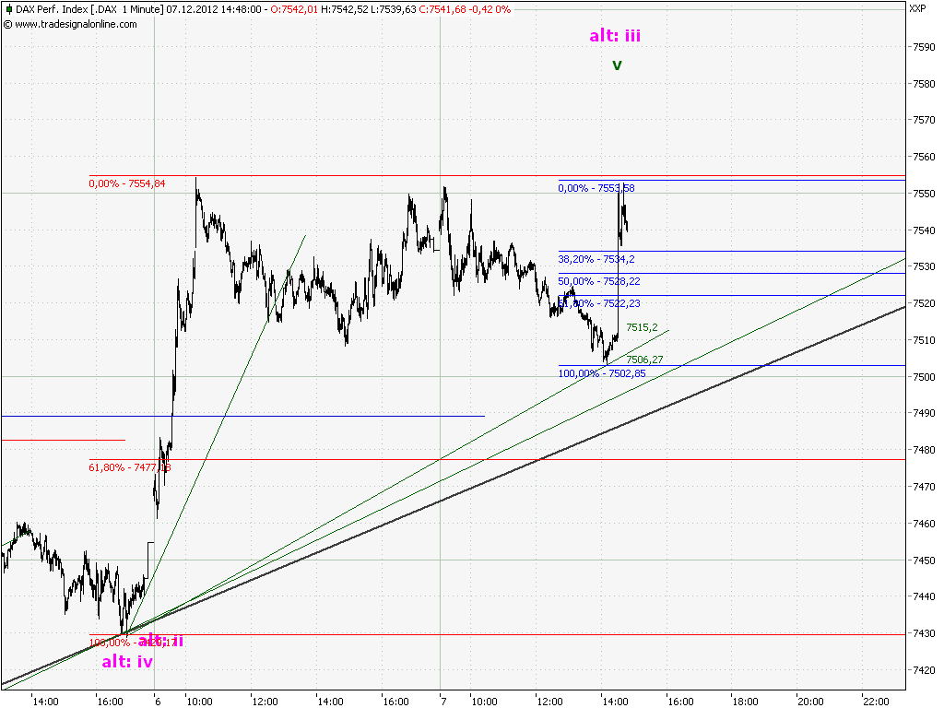Click the 7460 price axis label
The width and height of the screenshot is (944, 708).
click(924, 524)
